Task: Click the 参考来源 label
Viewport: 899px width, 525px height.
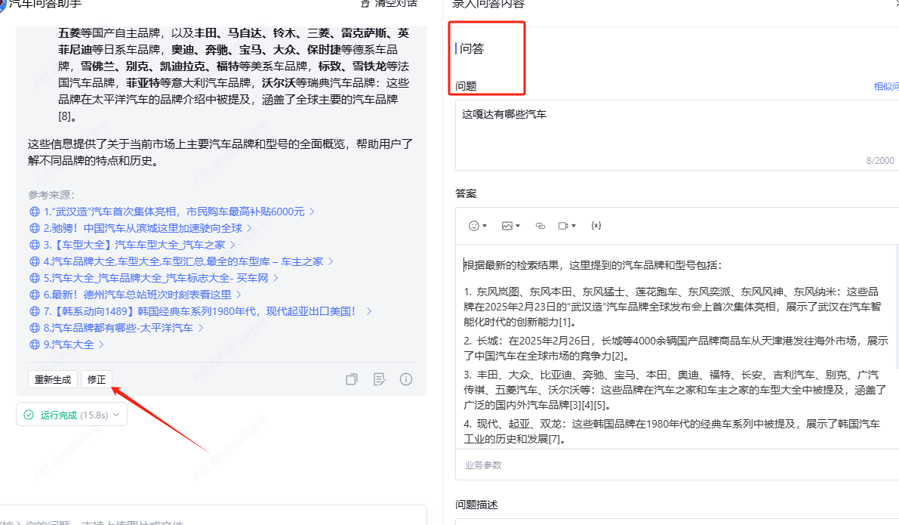Action: (x=51, y=195)
